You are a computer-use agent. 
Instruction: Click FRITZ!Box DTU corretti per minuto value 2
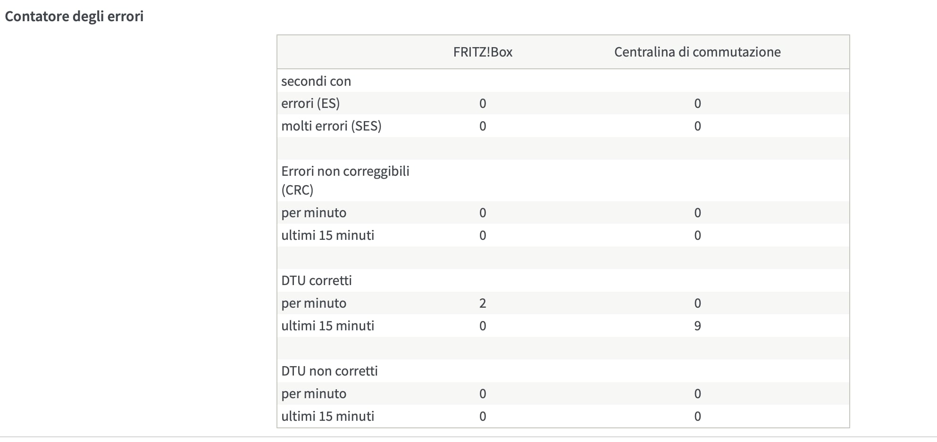482,303
